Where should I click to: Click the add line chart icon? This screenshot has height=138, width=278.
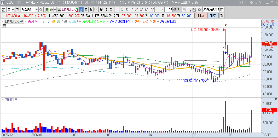189,10
